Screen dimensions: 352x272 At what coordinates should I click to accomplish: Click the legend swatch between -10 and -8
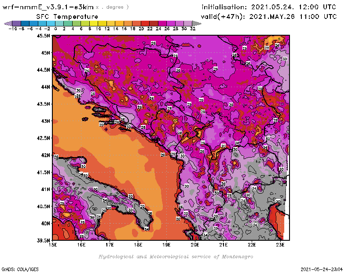[17, 23]
